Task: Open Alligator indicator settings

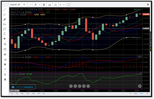Action: (x=28, y=12)
